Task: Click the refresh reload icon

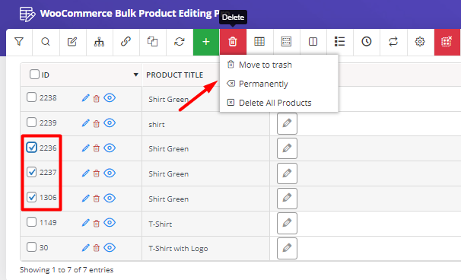Action: coord(179,42)
